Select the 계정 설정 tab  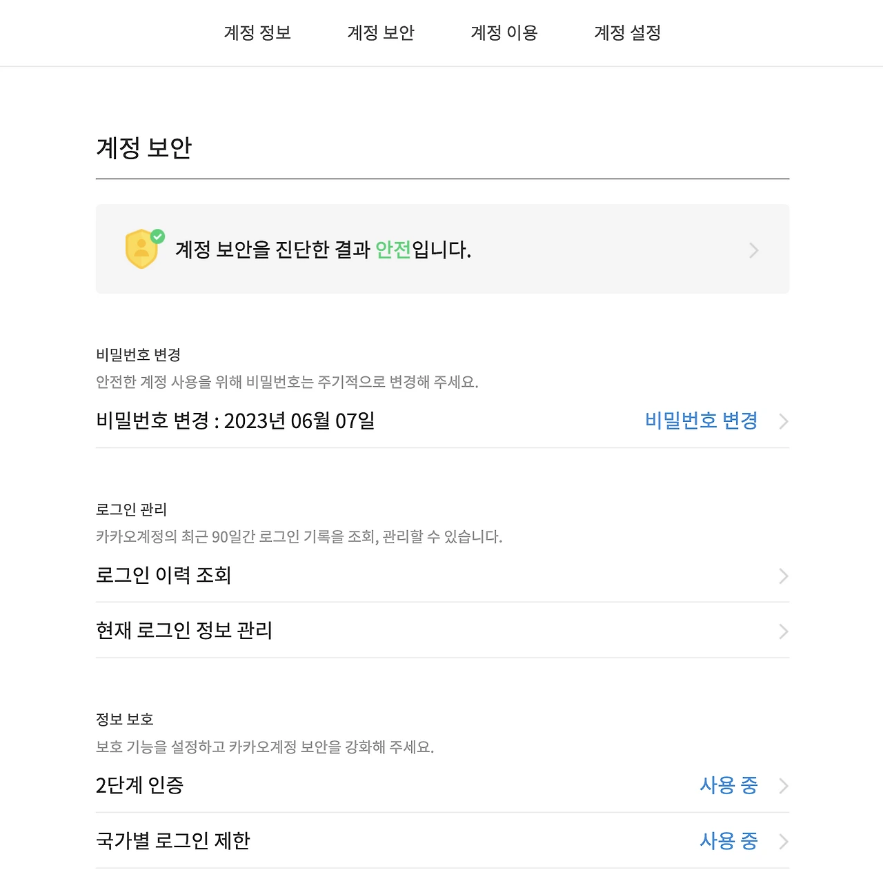628,32
